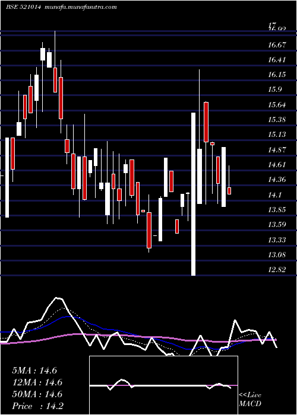Click the 15.38 price axis label
Viewport: 297px width, 415px height.
277,120
